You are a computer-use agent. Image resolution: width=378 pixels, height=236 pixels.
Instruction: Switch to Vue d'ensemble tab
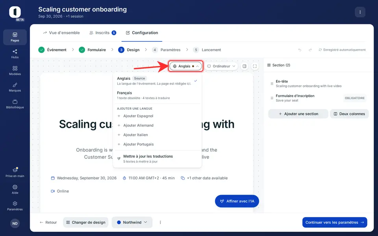[61, 33]
